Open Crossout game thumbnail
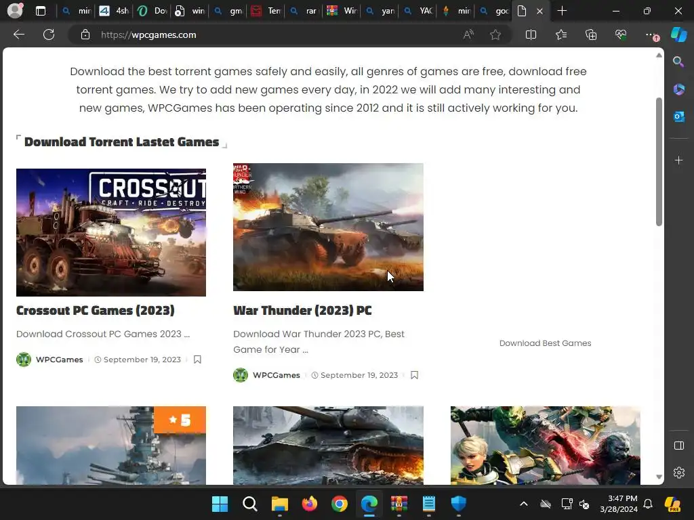The height and width of the screenshot is (520, 694). pos(111,233)
